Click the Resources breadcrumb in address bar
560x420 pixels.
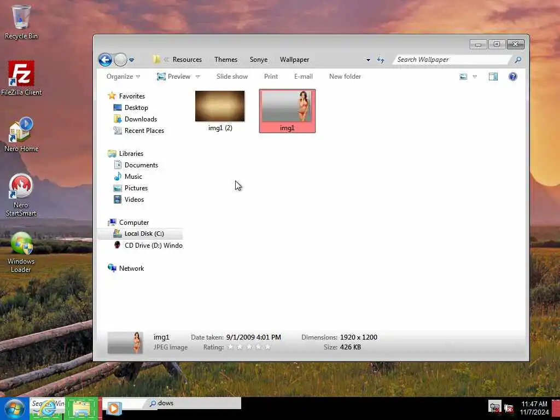coord(187,60)
